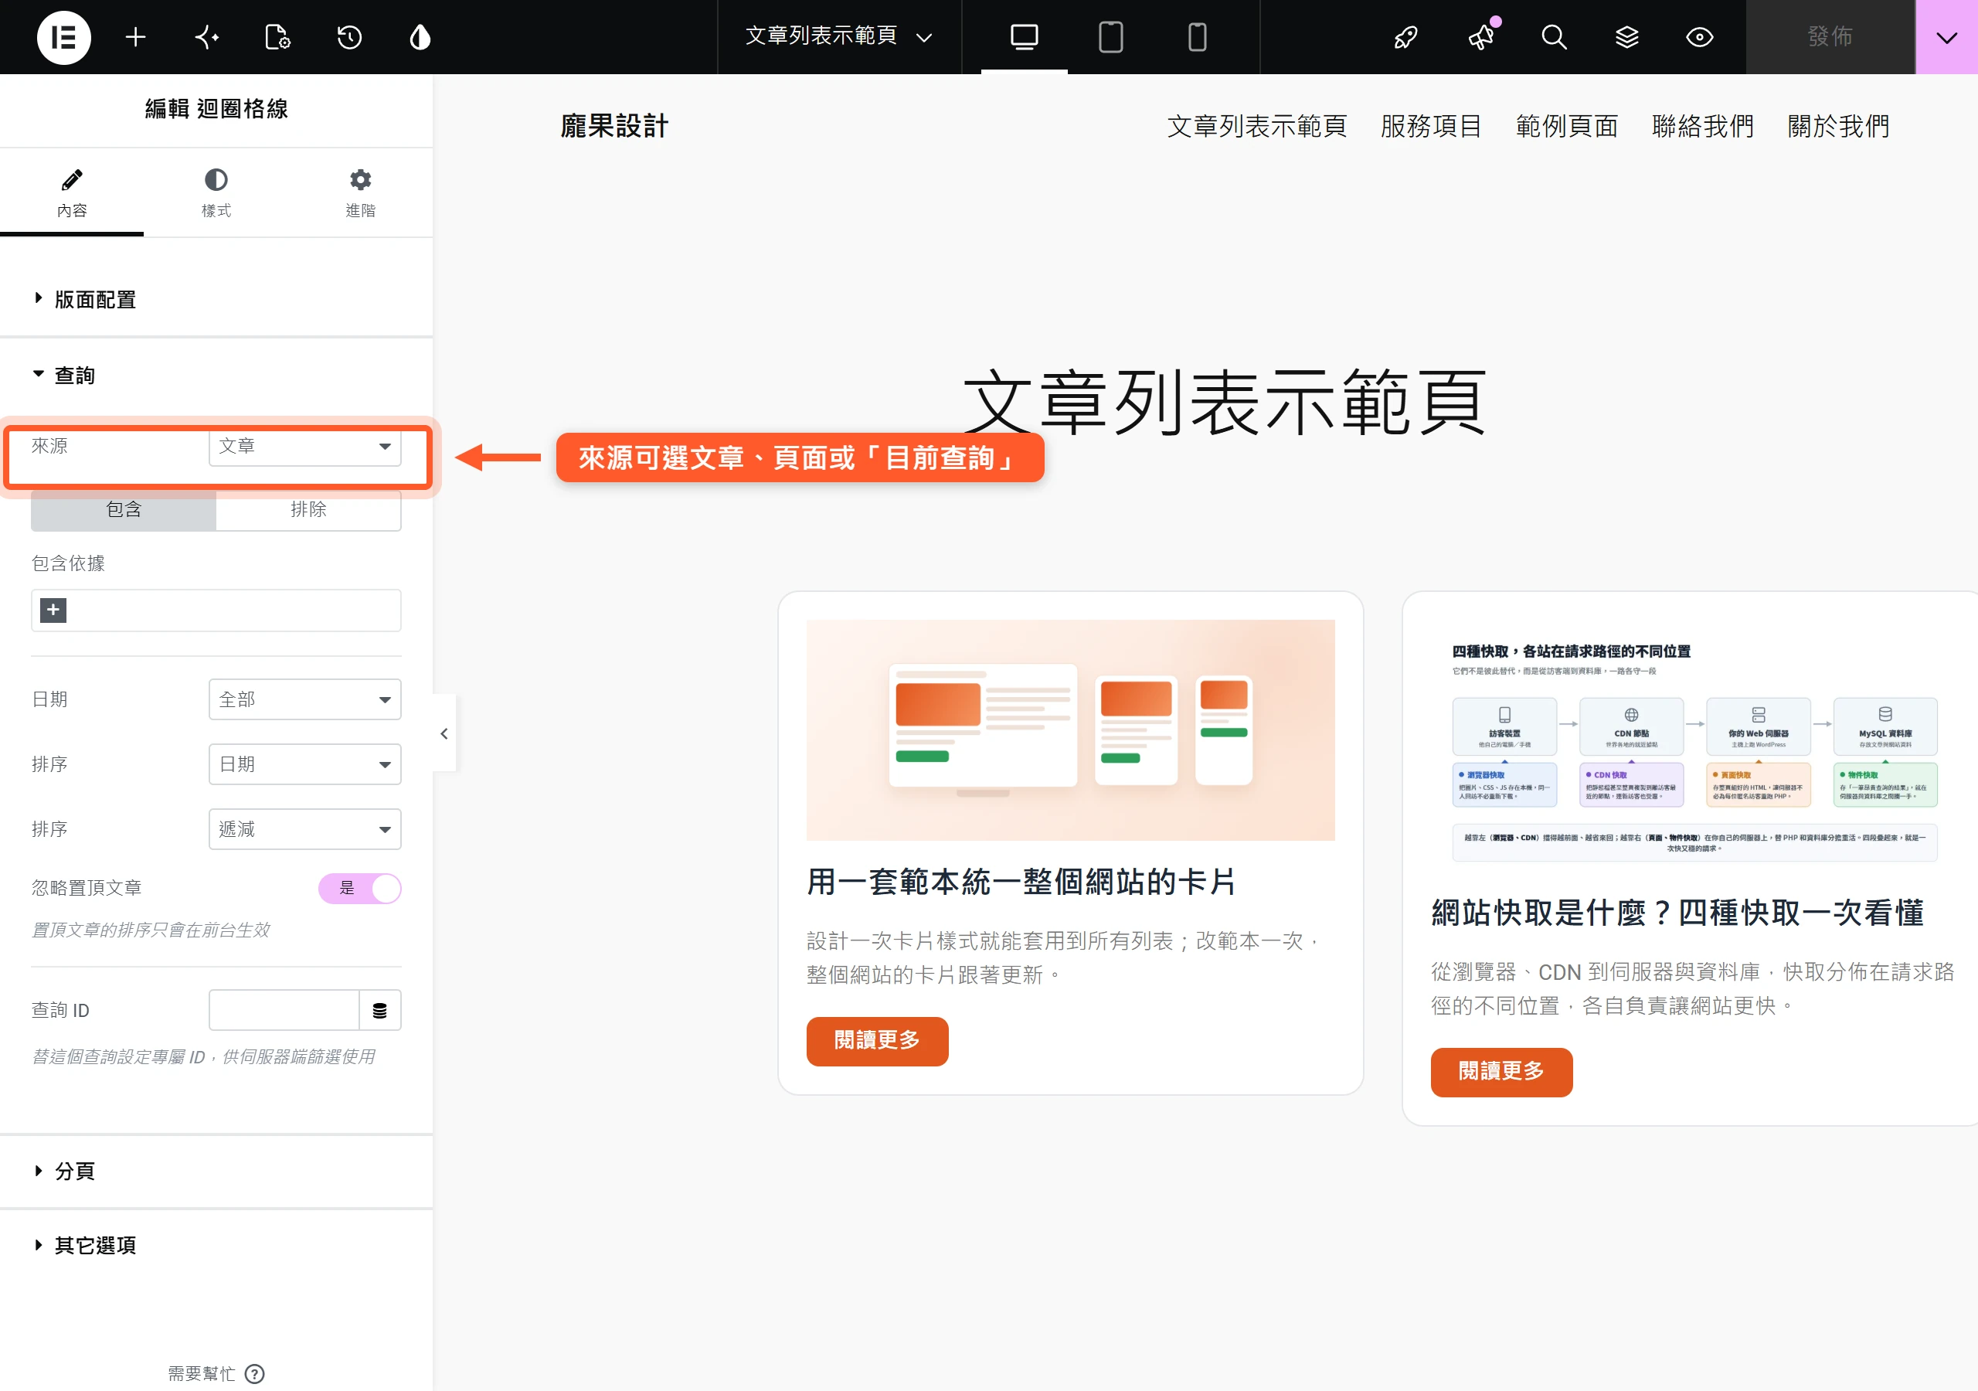Collapse the editor panel with arrow handle

pyautogui.click(x=444, y=733)
